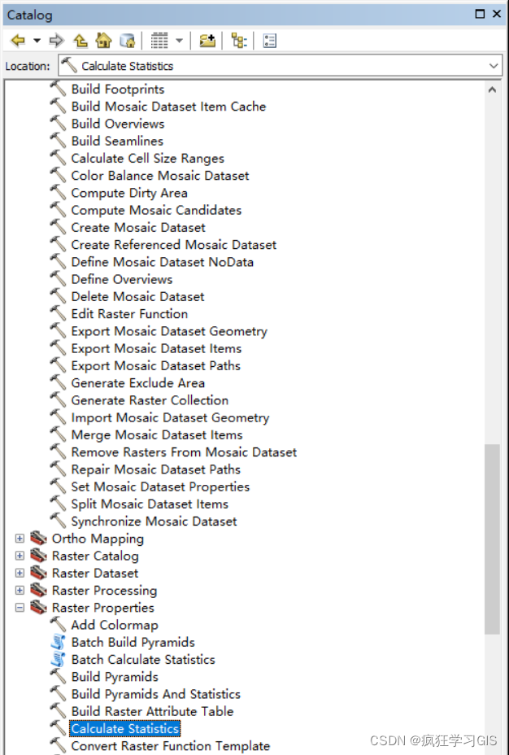The width and height of the screenshot is (509, 755).
Task: Expand the Ortho Mapping toolset
Action: pyautogui.click(x=20, y=539)
